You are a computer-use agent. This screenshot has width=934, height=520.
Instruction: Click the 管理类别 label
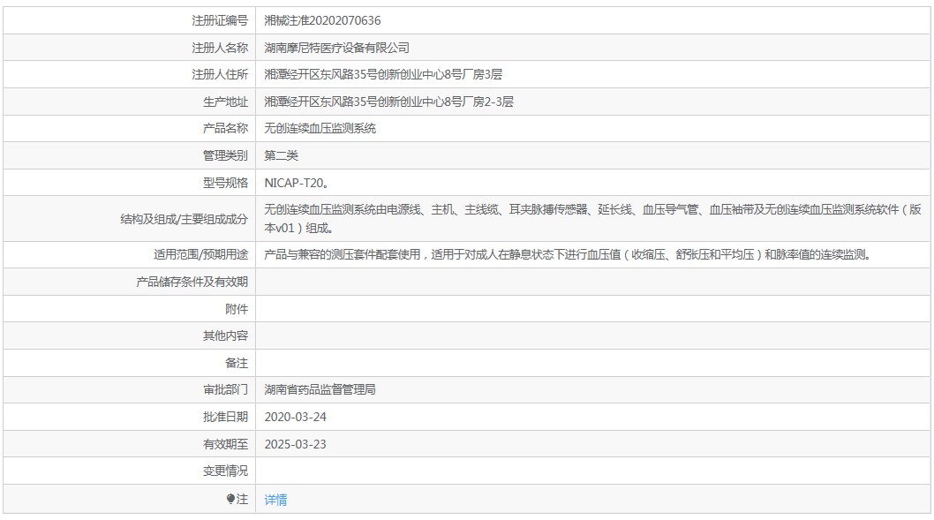(225, 155)
